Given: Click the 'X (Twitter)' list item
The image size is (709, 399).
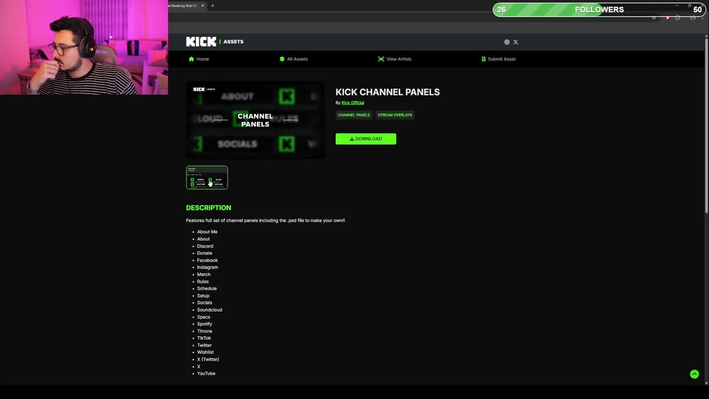Looking at the screenshot, I should [208, 360].
